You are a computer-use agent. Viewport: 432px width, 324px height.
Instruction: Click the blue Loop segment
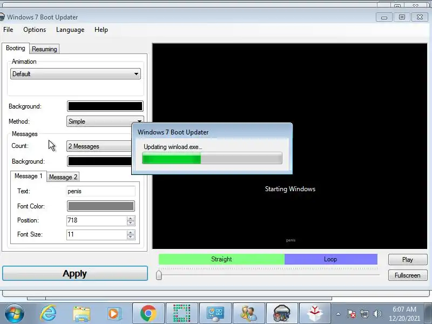[330, 259]
